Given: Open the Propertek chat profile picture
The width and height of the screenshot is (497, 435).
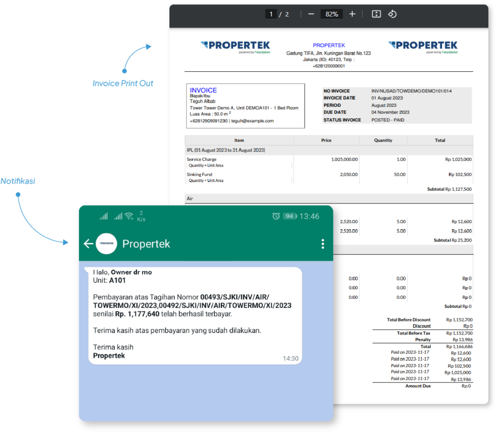Looking at the screenshot, I should pyautogui.click(x=106, y=244).
